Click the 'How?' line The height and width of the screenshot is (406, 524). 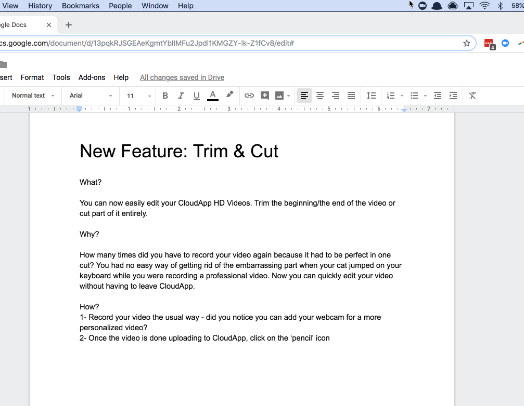pos(89,307)
